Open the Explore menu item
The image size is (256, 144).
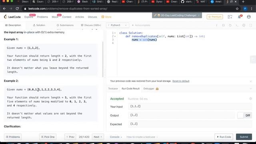pos(28,17)
